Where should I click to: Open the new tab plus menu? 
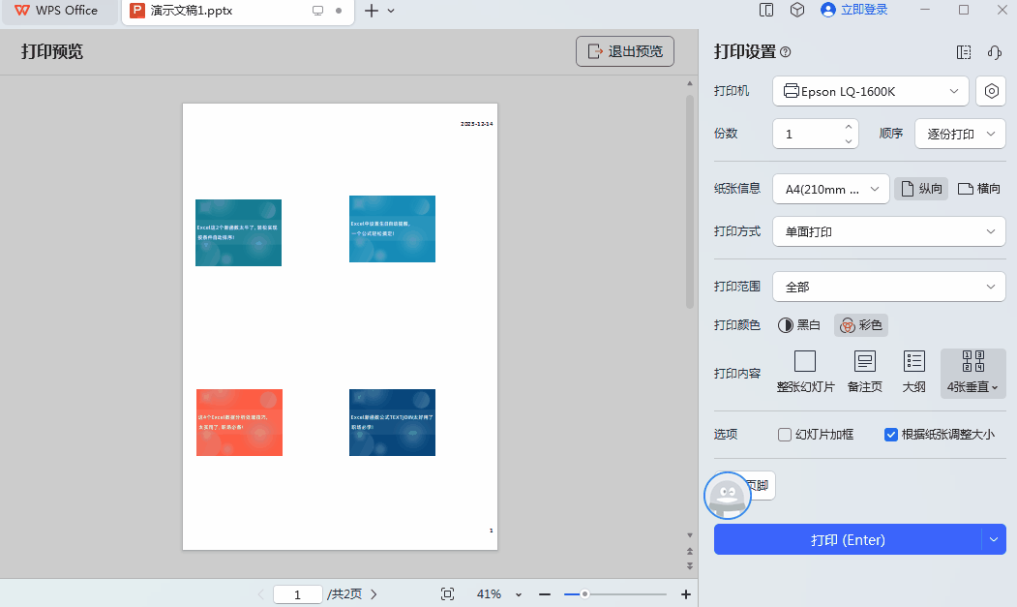tap(370, 13)
